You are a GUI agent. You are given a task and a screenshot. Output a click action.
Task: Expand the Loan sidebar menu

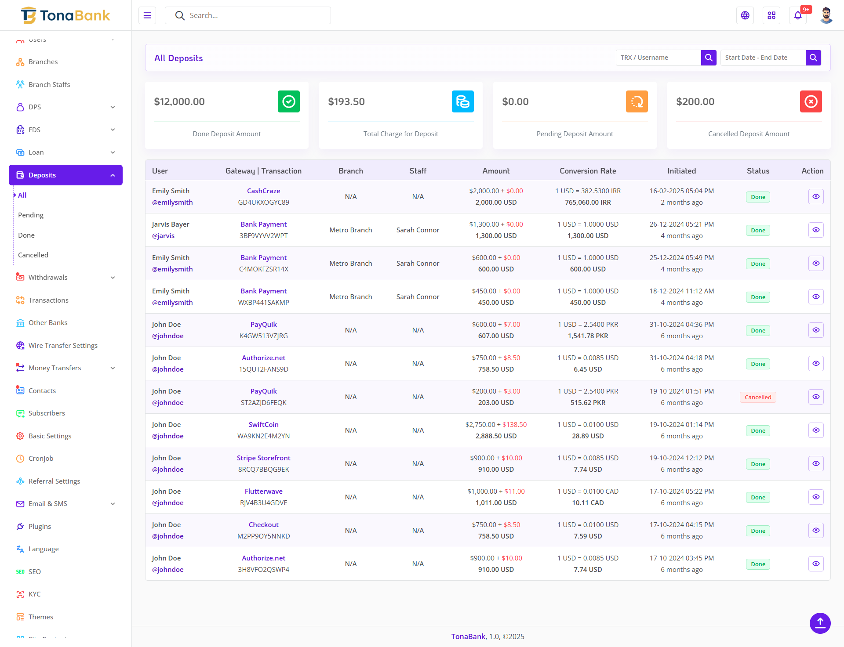coord(66,152)
